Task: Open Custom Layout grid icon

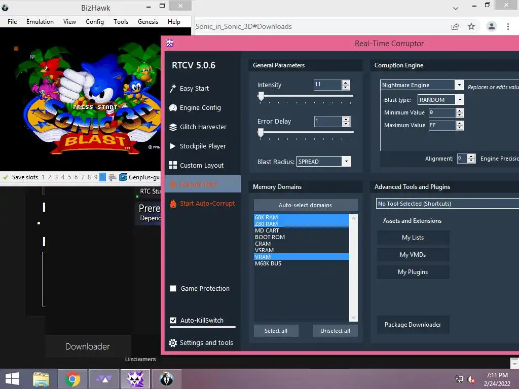Action: [173, 165]
